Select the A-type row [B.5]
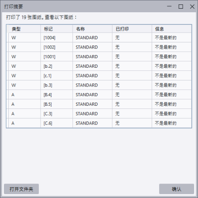Image resolution: width=198 pixels, height=198 pixels. click(x=100, y=104)
